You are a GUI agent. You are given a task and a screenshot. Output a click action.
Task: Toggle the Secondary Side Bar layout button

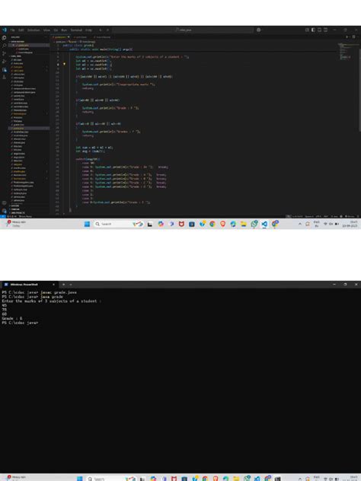pyautogui.click(x=325, y=30)
